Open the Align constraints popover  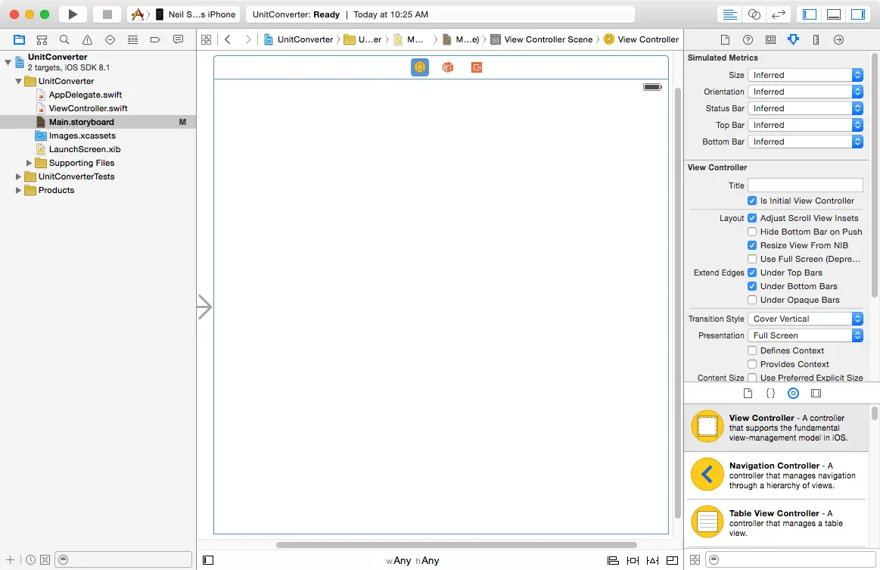pyautogui.click(x=613, y=560)
